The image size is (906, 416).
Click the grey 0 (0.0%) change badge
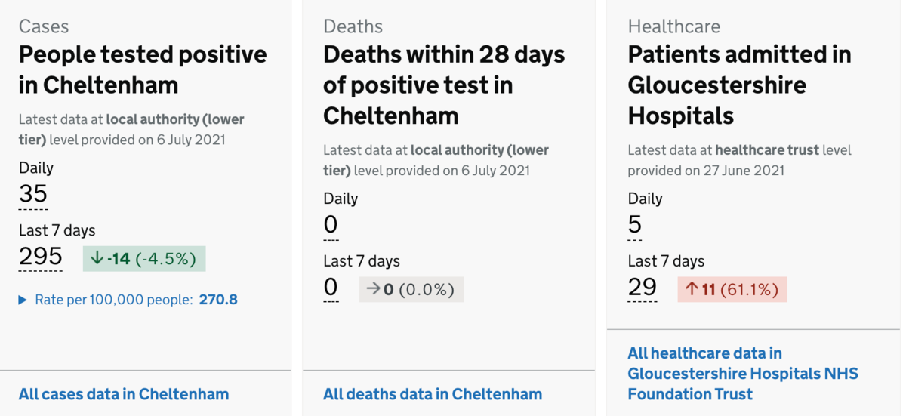(x=411, y=290)
